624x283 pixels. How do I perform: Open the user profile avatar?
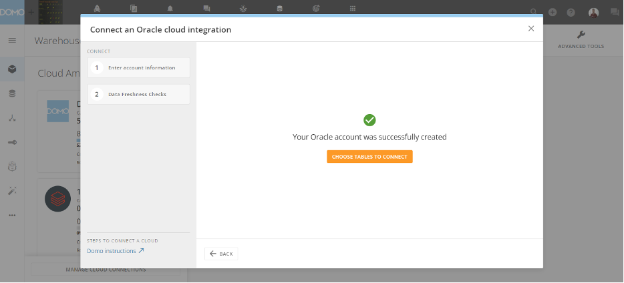pos(593,12)
